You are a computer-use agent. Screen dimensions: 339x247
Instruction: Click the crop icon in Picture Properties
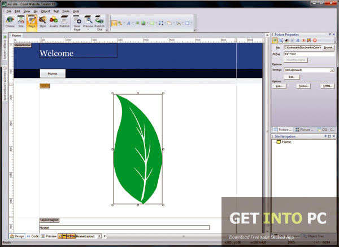coord(281,40)
